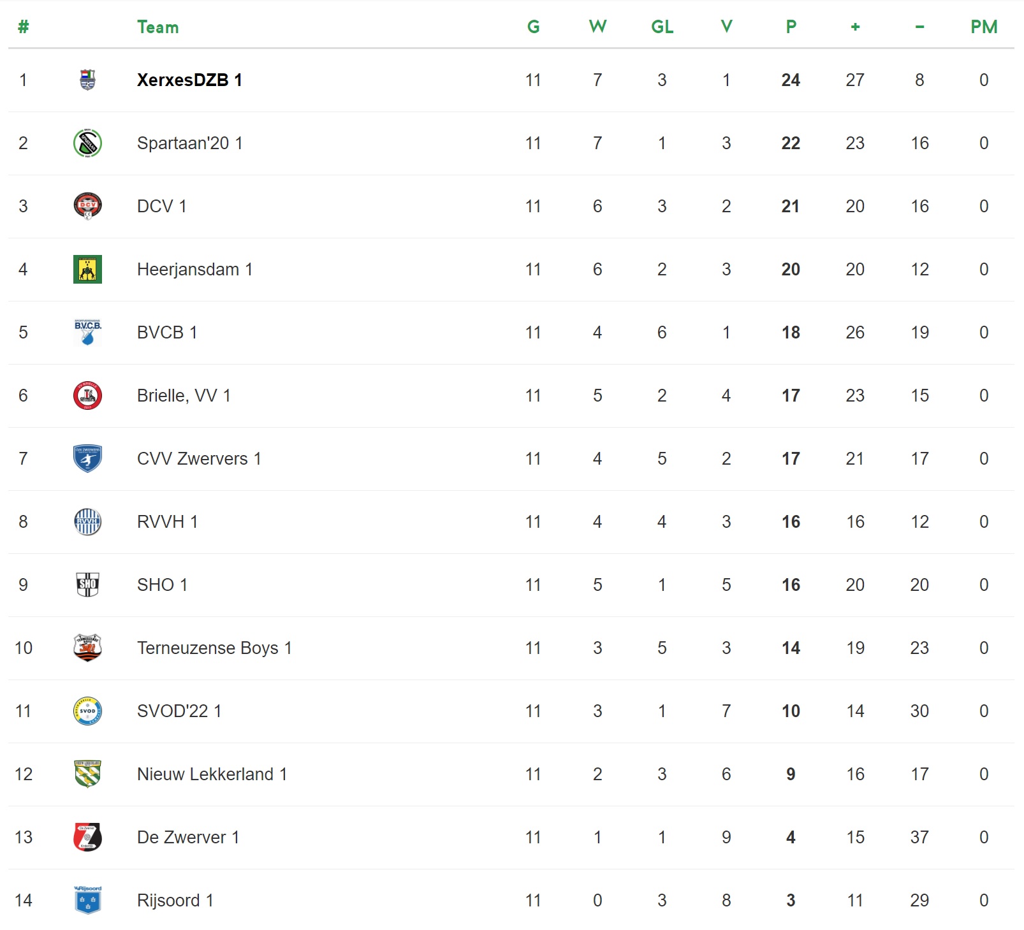Screen dimensions: 1024x930
Task: Click the De Zwerver red black logo
Action: pos(87,838)
